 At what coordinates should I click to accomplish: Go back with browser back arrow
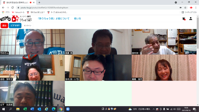3,7
